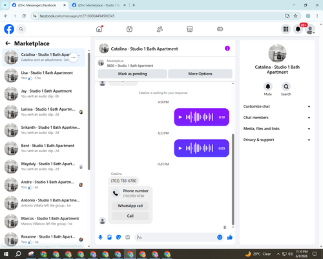
Task: Open Jay - Studio 1 Bath Apartment chat
Action: pos(43,94)
